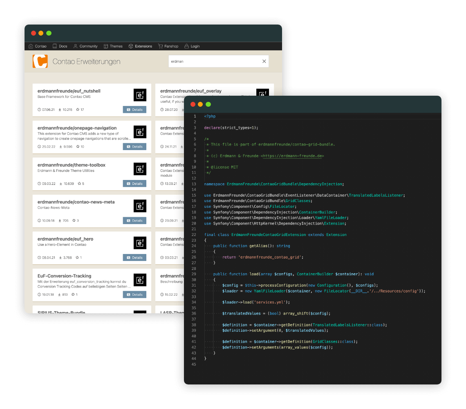Image resolution: width=466 pixels, height=409 pixels.
Task: Open Details for onepage-navigation extension
Action: [134, 146]
